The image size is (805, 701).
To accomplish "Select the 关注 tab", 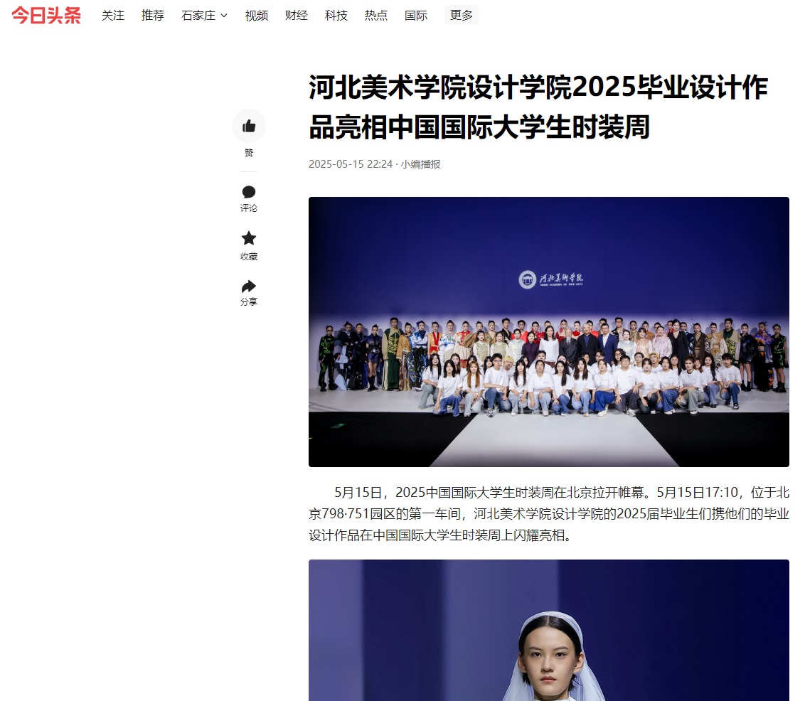I will (113, 16).
